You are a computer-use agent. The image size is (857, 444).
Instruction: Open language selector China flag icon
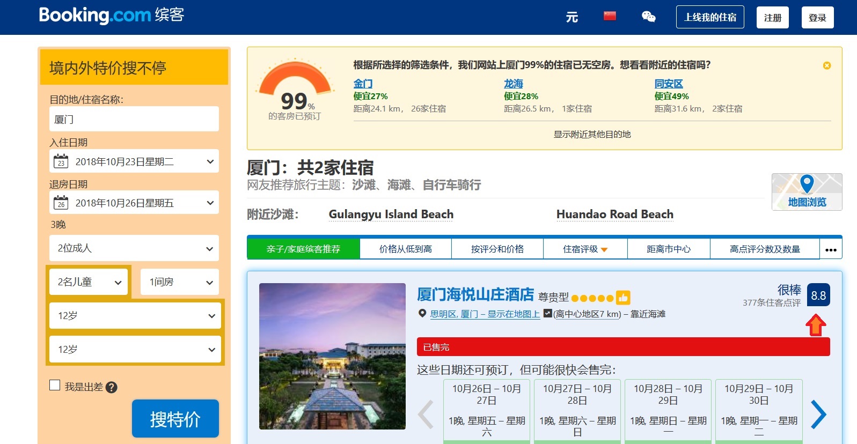tap(610, 16)
